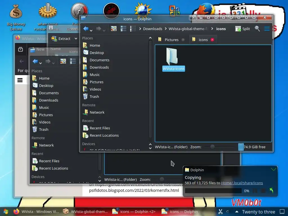This screenshot has width=288, height=216.
Task: Go back in the front Dolphin window
Action: pyautogui.click(x=86, y=29)
